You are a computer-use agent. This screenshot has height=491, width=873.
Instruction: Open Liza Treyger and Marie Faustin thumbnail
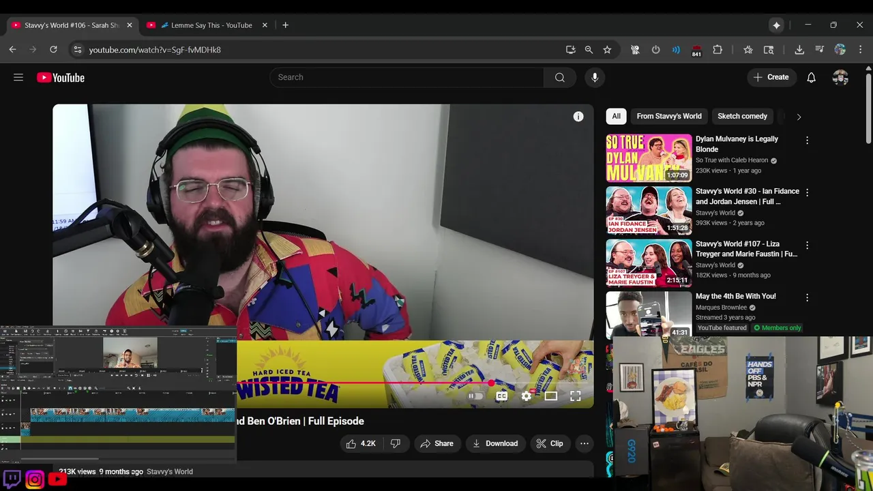click(x=649, y=263)
